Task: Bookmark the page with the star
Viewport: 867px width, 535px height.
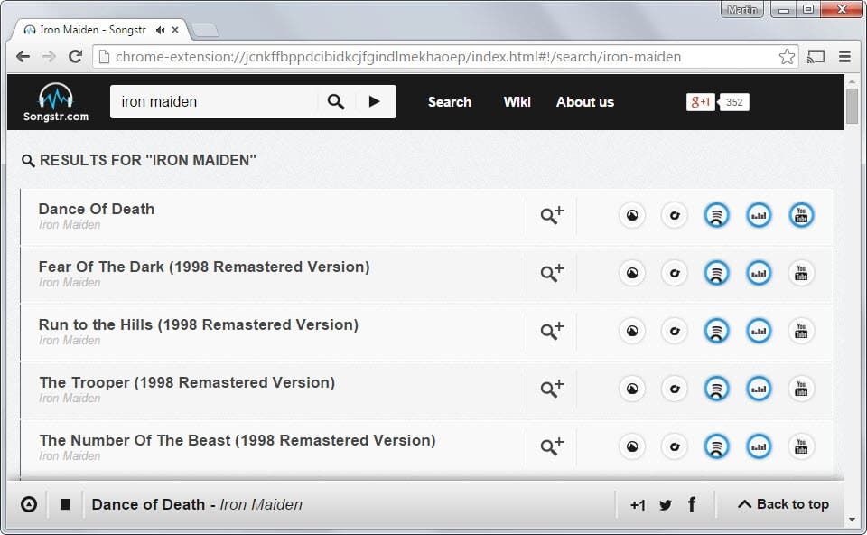Action: [x=787, y=56]
